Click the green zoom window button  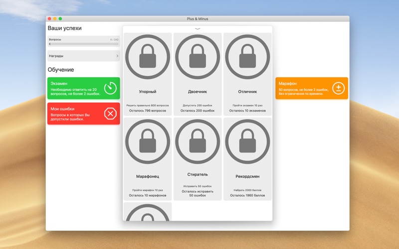click(x=60, y=19)
